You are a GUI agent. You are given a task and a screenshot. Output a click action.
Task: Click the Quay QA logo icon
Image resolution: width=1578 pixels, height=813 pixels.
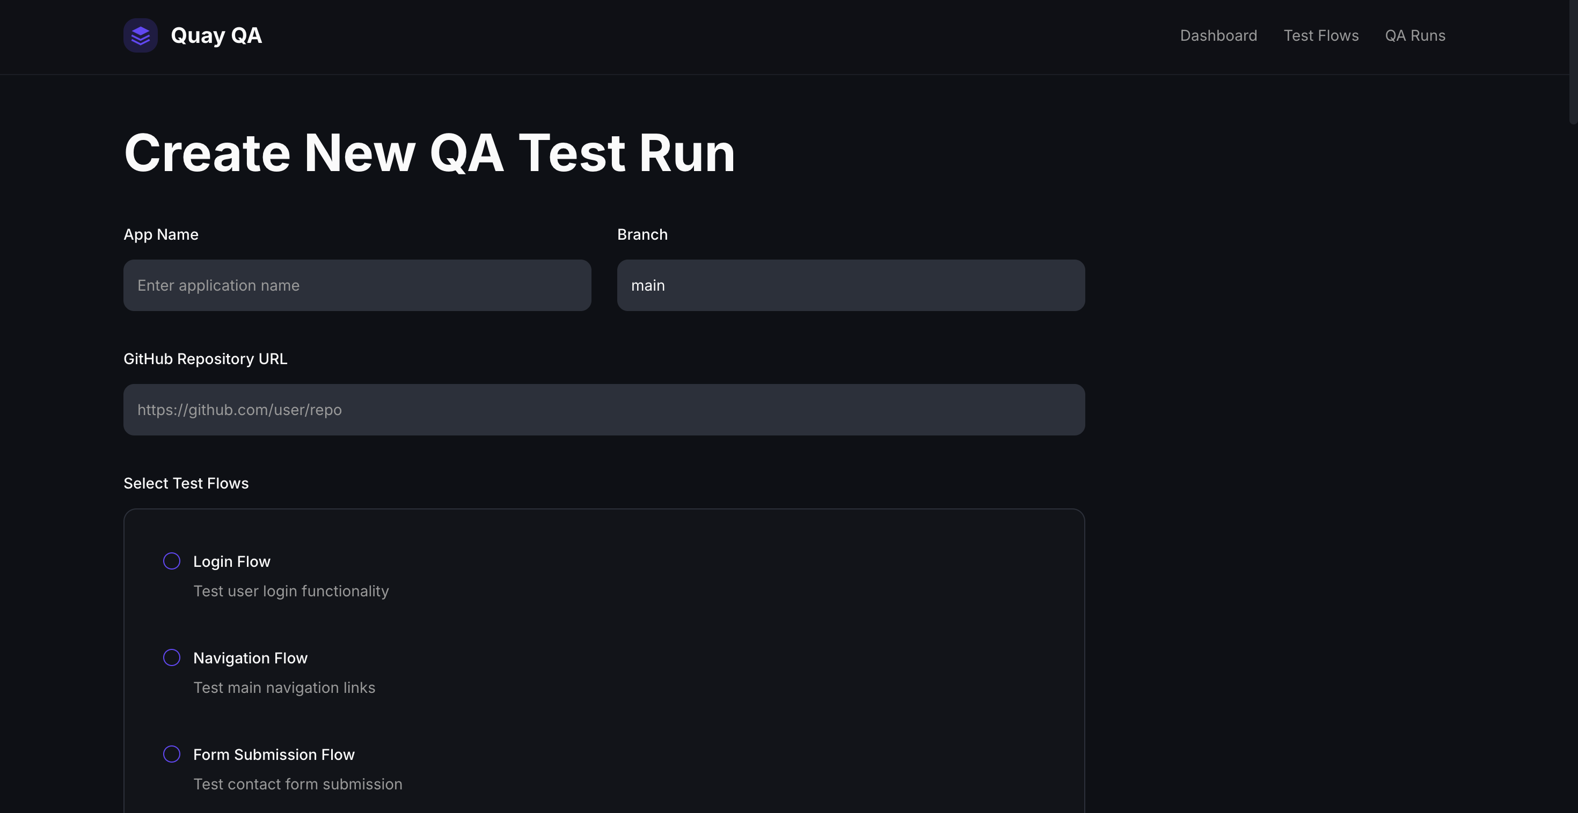(x=140, y=35)
